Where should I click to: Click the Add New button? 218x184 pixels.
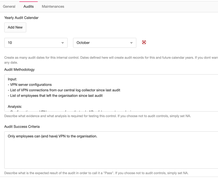(x=15, y=28)
